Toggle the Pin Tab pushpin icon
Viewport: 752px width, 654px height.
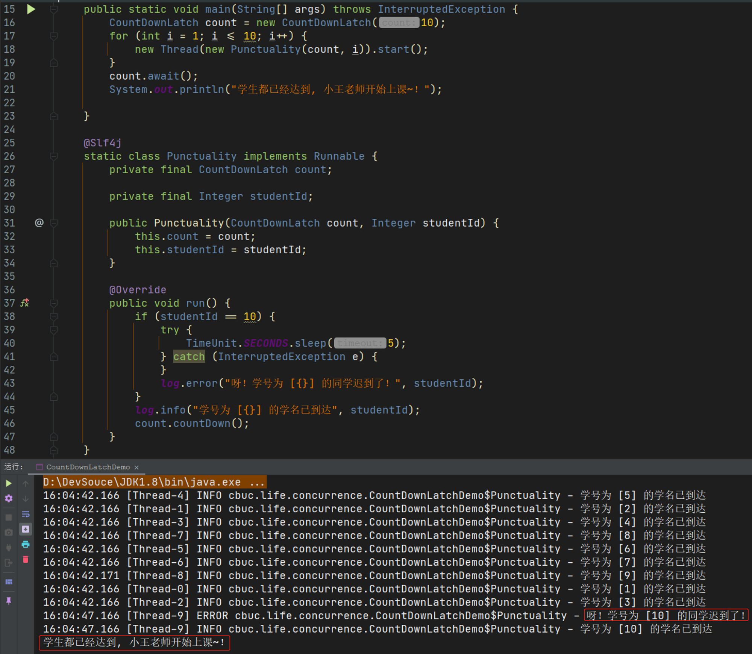coord(9,601)
